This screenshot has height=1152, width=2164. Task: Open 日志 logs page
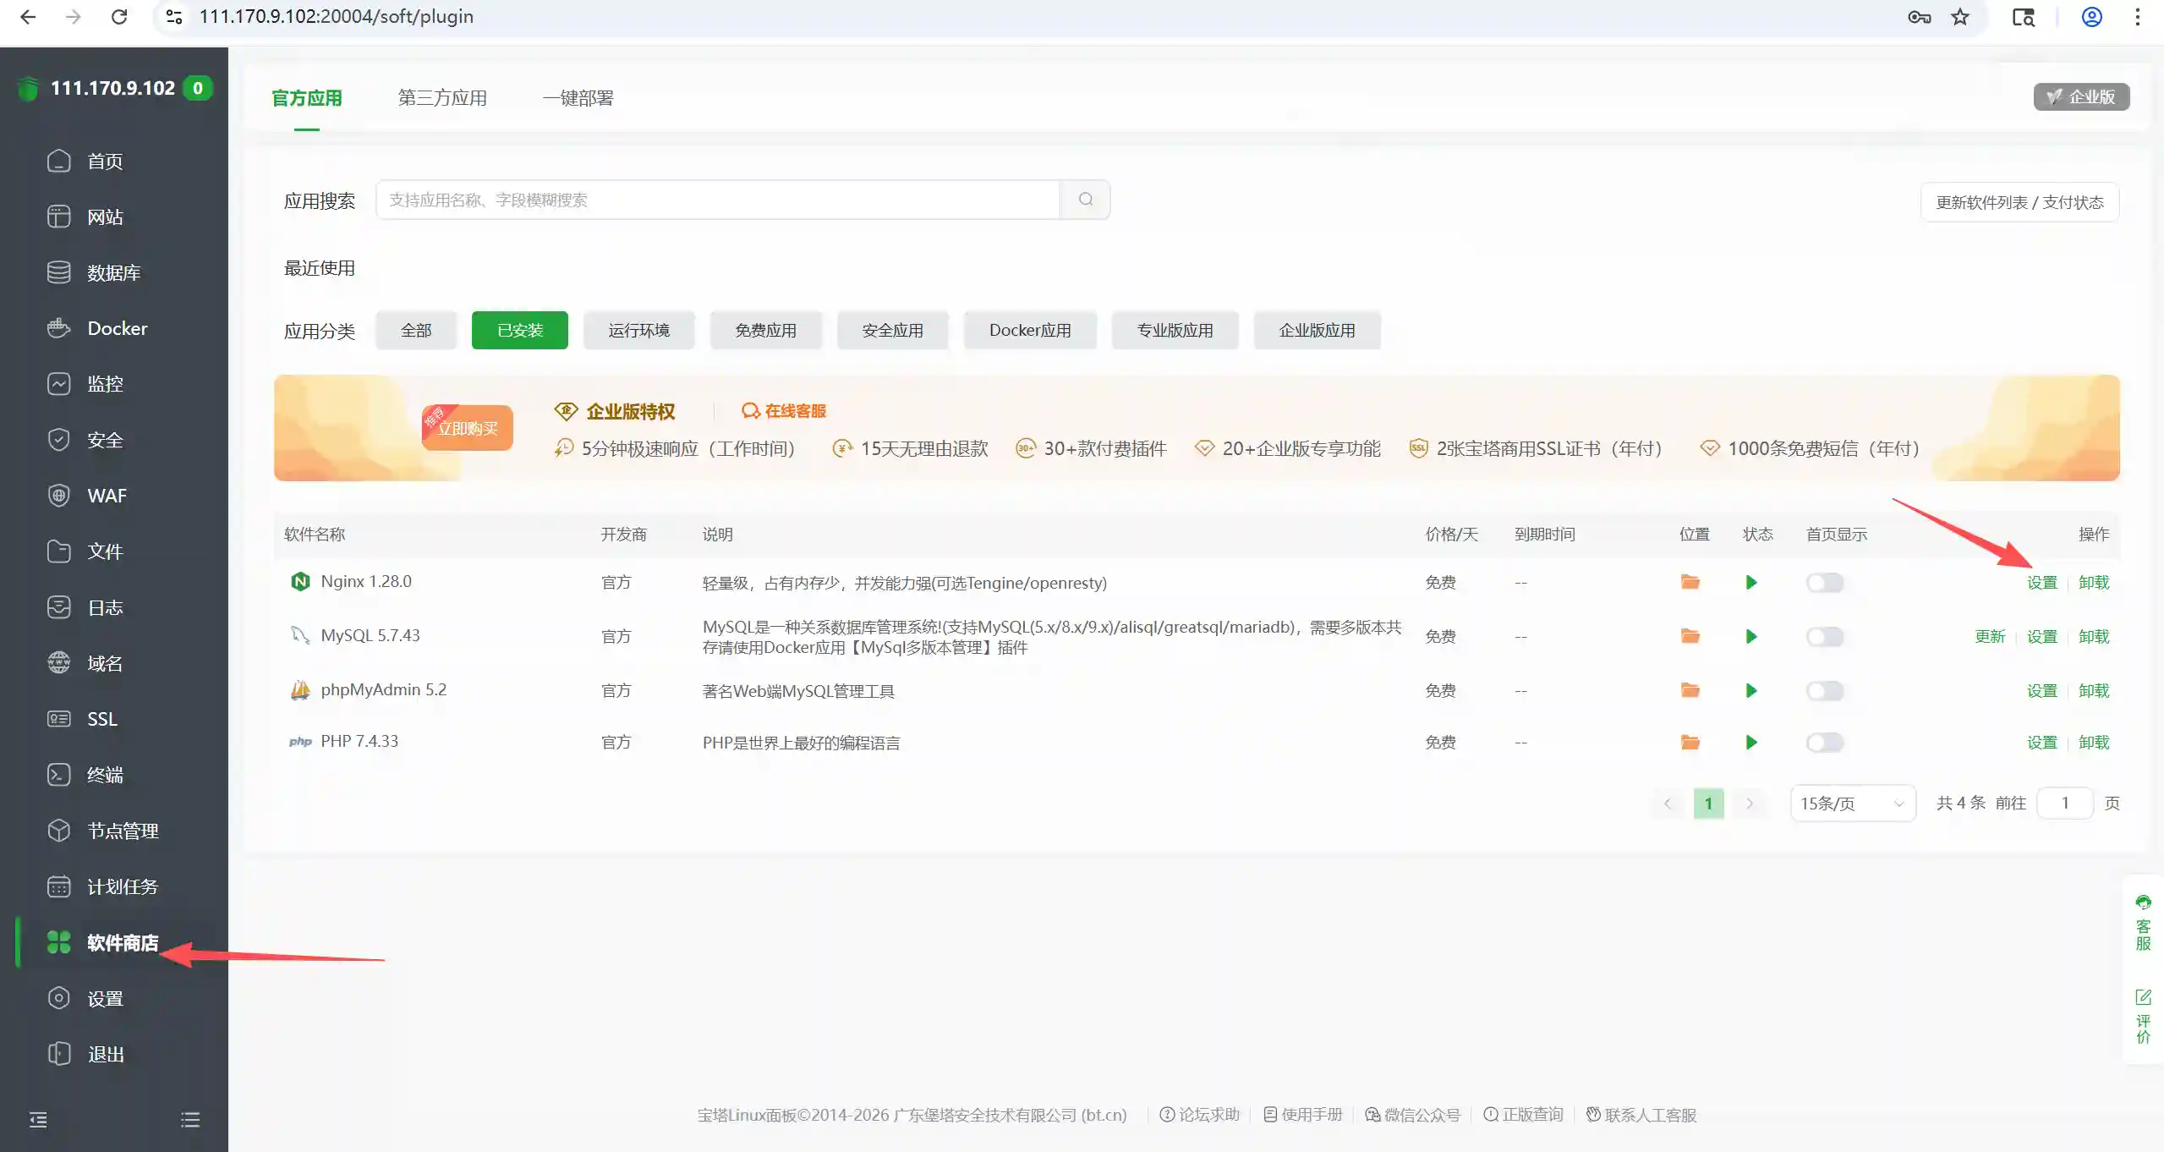click(x=105, y=607)
